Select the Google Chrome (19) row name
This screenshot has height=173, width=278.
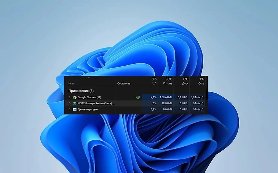(89, 98)
